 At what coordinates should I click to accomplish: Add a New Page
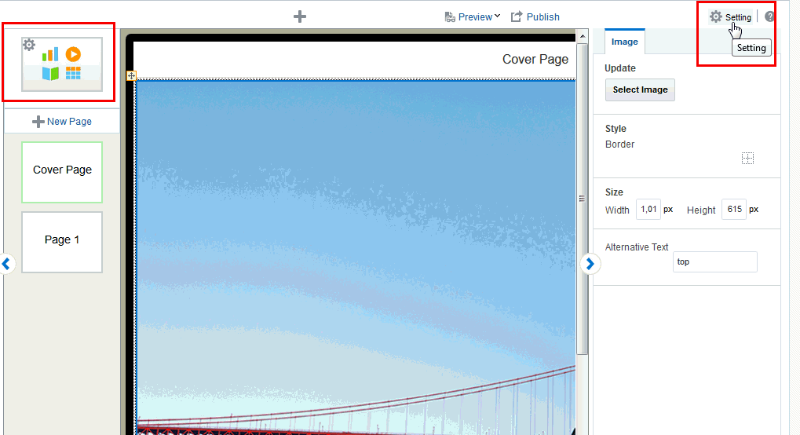click(62, 122)
